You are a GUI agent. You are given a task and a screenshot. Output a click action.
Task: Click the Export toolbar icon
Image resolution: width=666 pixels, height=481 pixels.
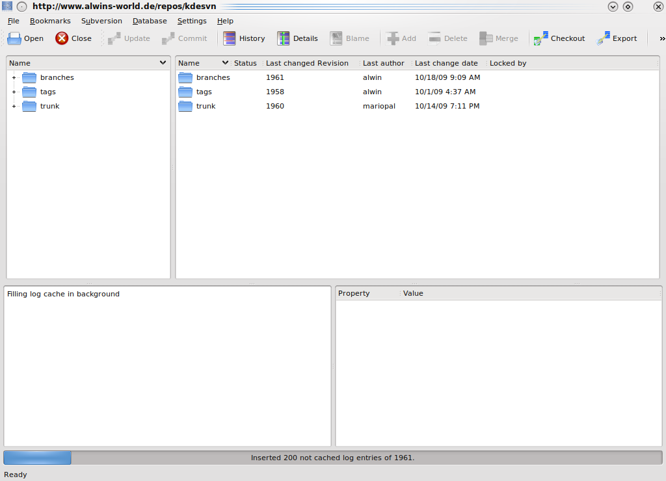603,38
